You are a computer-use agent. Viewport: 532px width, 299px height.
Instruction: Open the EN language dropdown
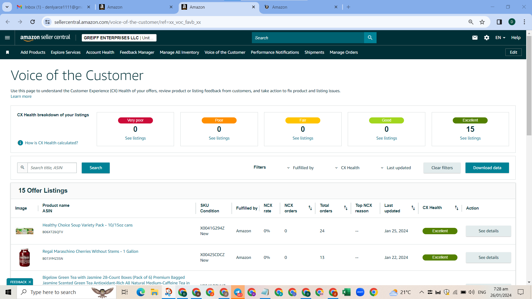tap(500, 38)
